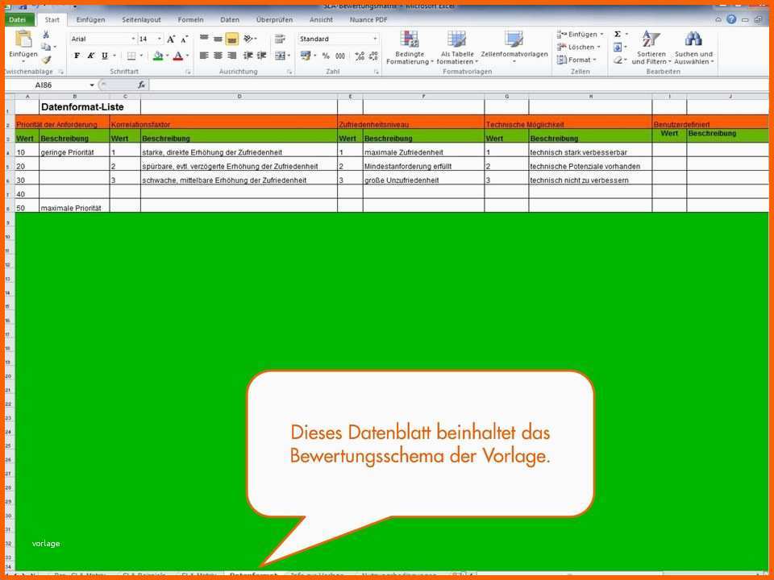The width and height of the screenshot is (774, 580).
Task: Switch to the Formeln ribbon tab
Action: point(191,19)
